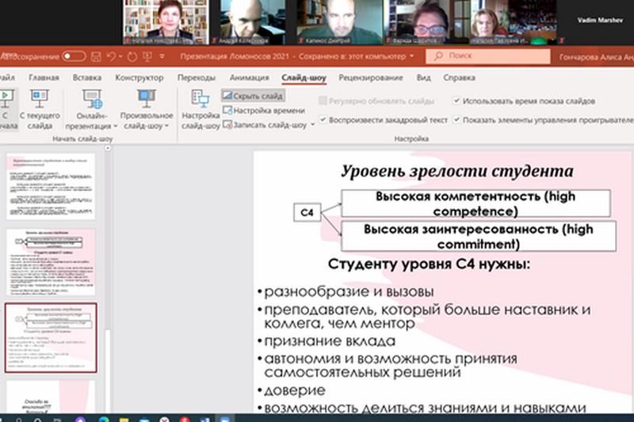
Task: Switch to the Рецензирование tab
Action: pyautogui.click(x=370, y=78)
